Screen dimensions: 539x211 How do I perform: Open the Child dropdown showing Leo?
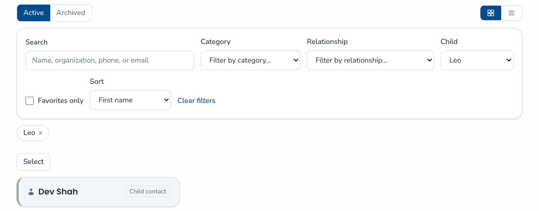click(477, 60)
